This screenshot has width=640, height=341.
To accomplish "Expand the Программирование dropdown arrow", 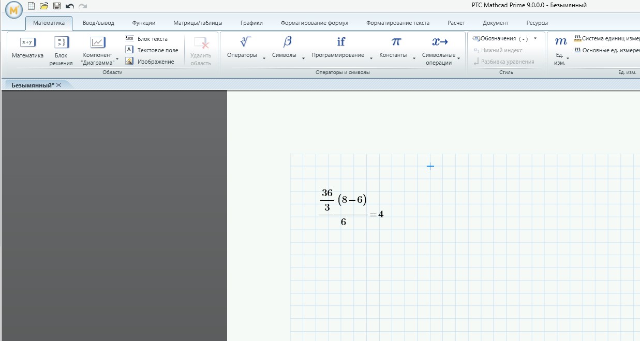I will point(371,59).
